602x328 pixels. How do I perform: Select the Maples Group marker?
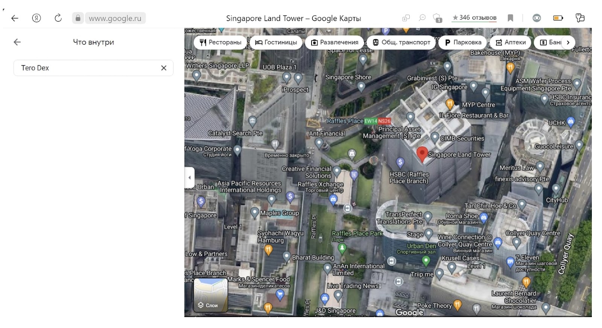tap(255, 213)
